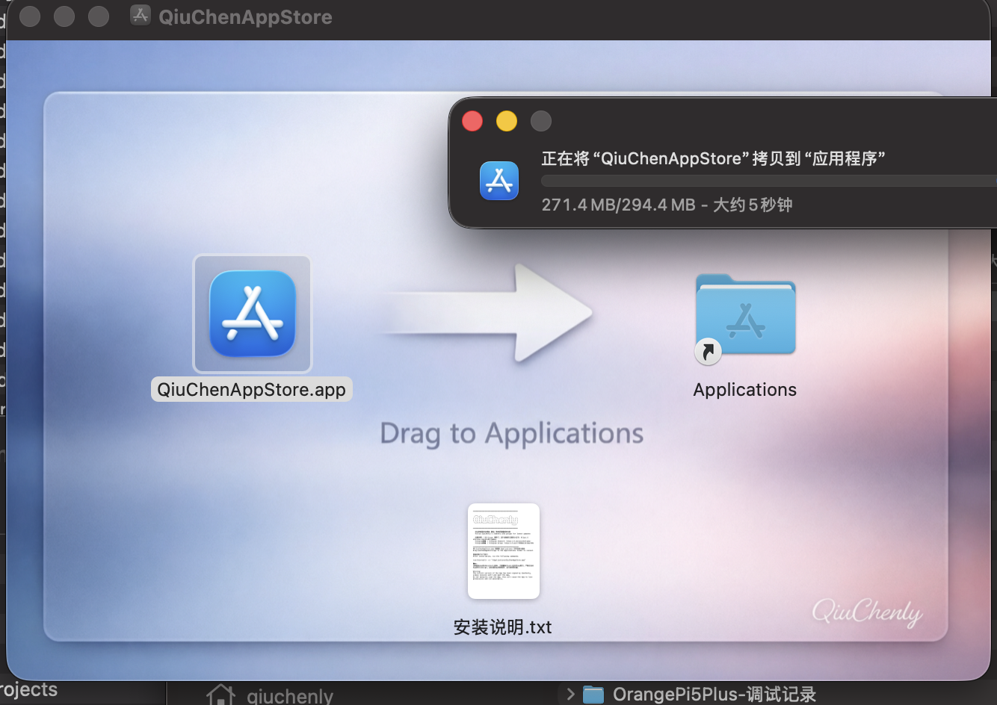Click the QiuChenAppStore window title icon
The image size is (997, 705).
pyautogui.click(x=141, y=16)
